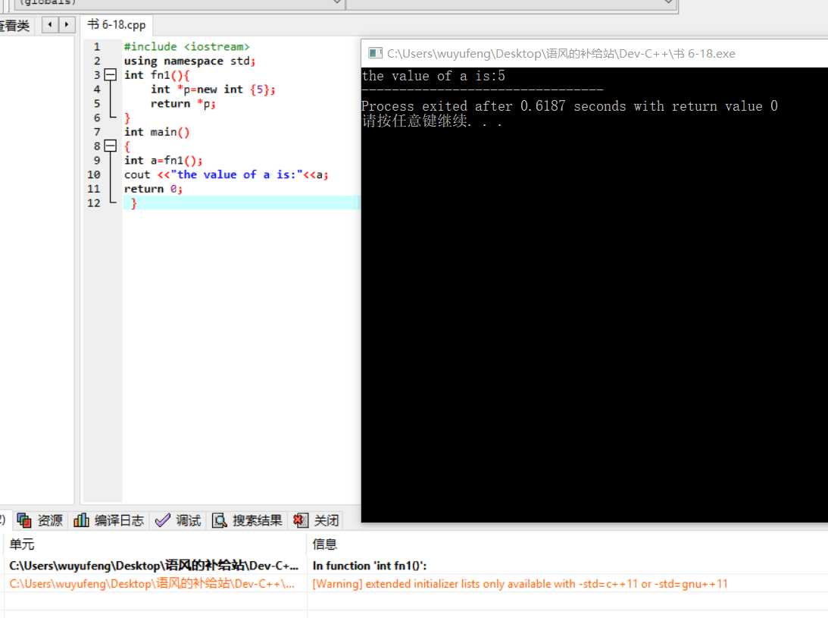Viewport: 828px width, 618px height.
Task: Click the bold file path in first message row
Action: click(154, 566)
